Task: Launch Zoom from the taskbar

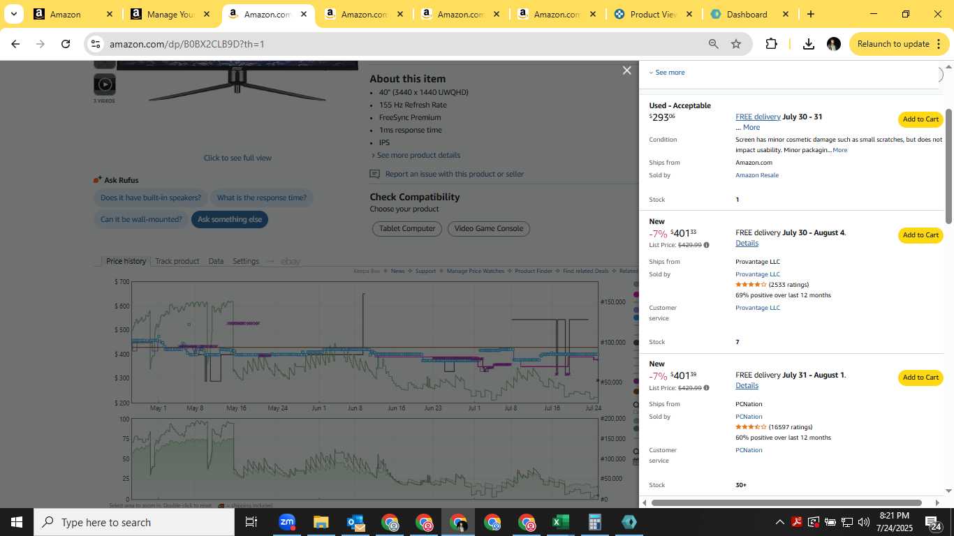Action: [x=286, y=522]
